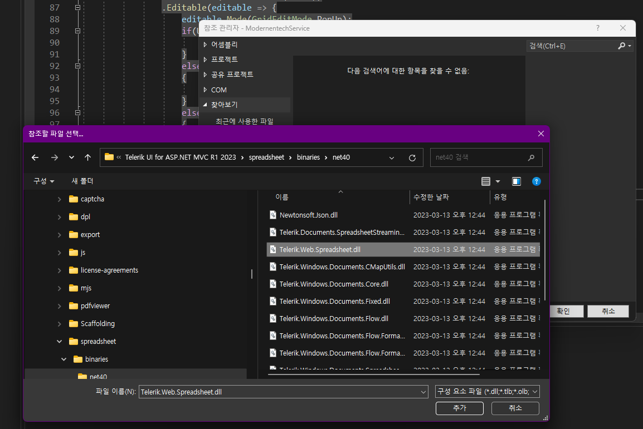Image resolution: width=643 pixels, height=429 pixels.
Task: Click the magnifier in the net40 검색 box
Action: pyautogui.click(x=531, y=157)
